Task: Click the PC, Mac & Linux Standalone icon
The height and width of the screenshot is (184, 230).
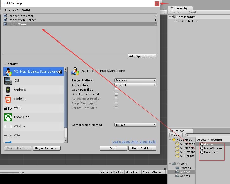Action: point(8,72)
